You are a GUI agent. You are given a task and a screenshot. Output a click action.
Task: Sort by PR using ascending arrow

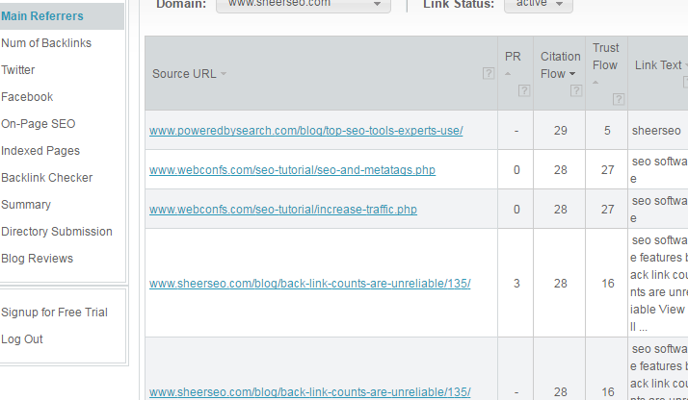point(508,74)
